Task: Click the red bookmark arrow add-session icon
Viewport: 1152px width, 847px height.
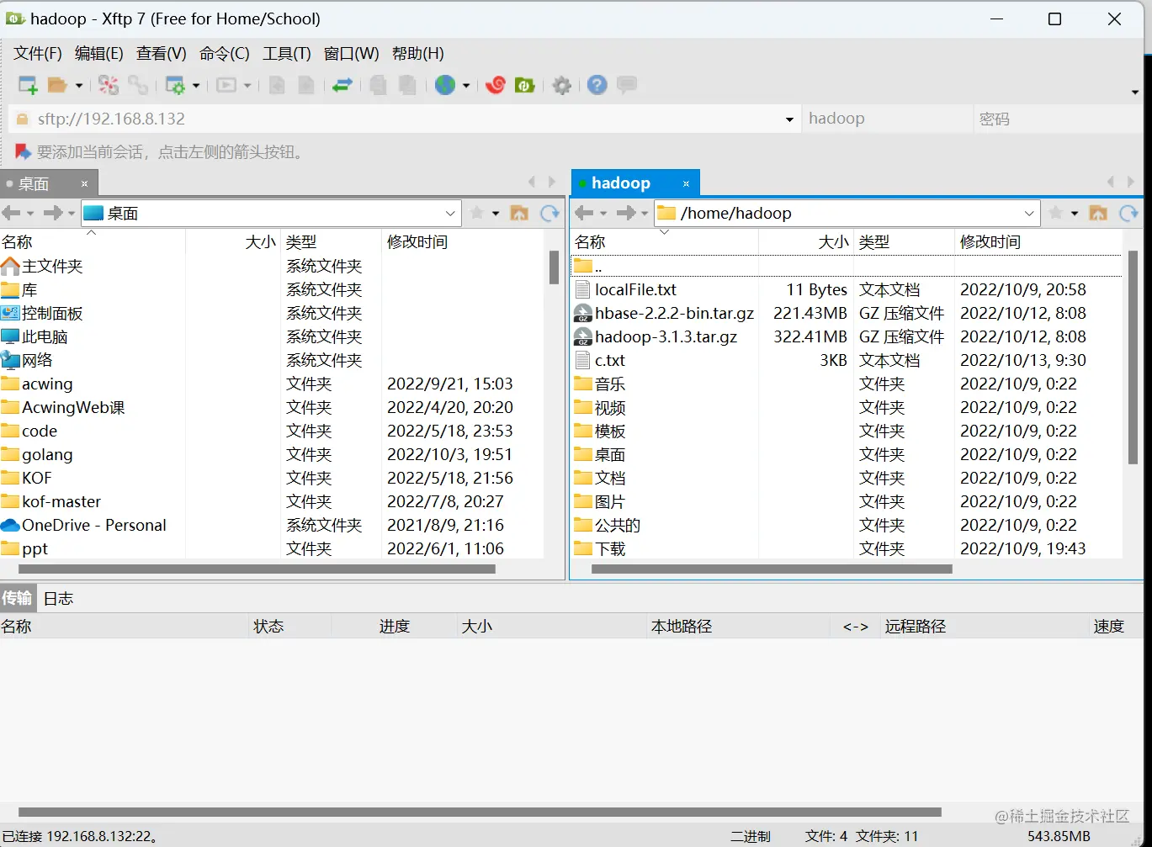Action: pyautogui.click(x=23, y=152)
